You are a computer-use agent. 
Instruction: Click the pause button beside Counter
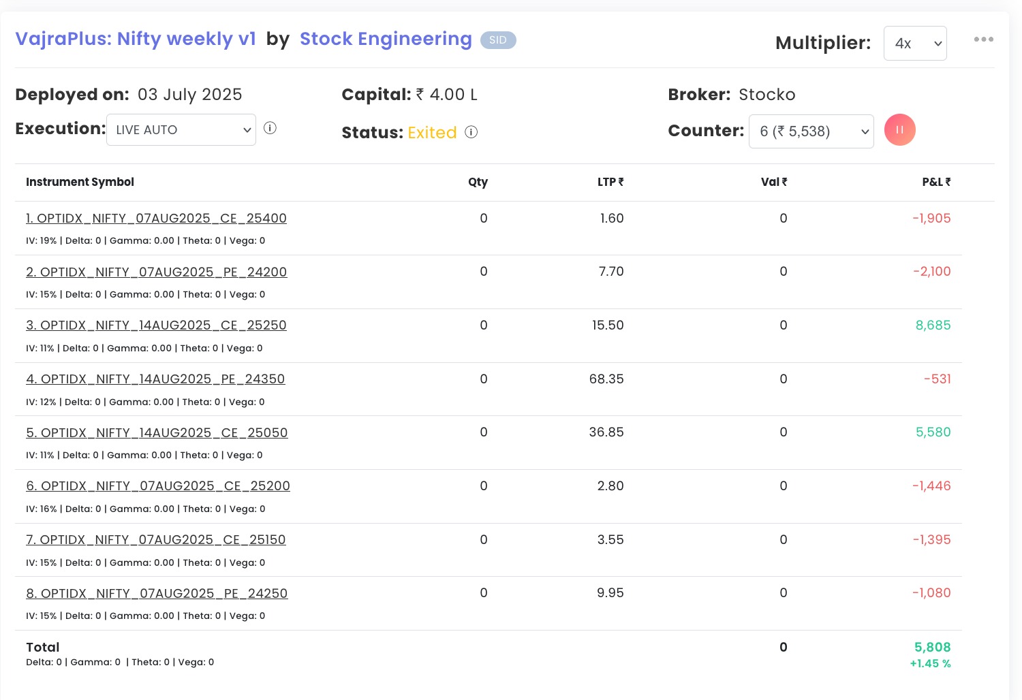pos(899,130)
